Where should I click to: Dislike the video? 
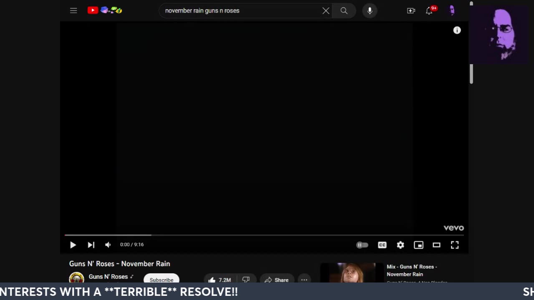(x=246, y=279)
